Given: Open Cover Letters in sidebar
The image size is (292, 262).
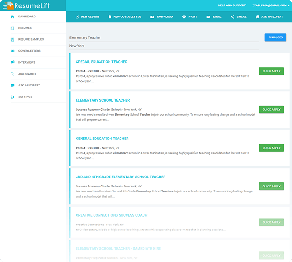Looking at the screenshot, I should [x=29, y=51].
